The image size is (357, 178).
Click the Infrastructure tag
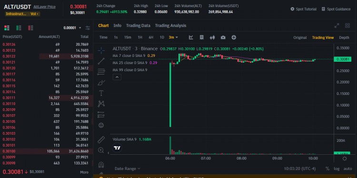[x=17, y=14]
